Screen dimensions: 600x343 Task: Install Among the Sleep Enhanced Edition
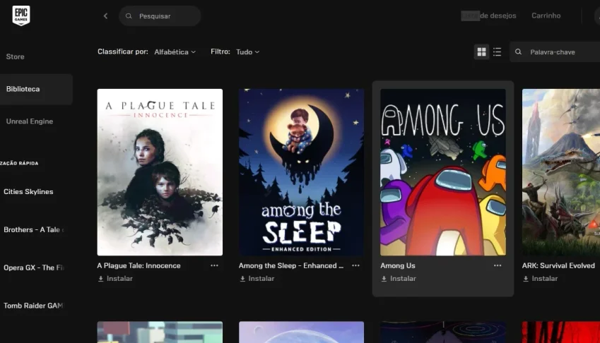(x=257, y=279)
